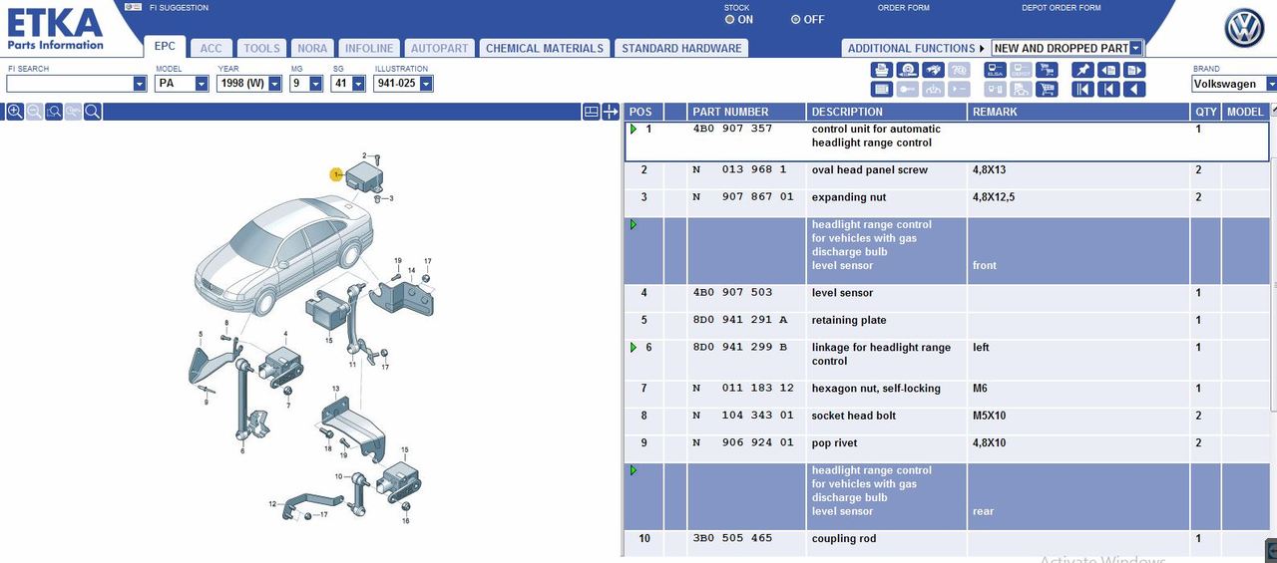Click the ETKA Parts Information logo
The height and width of the screenshot is (563, 1277).
coord(55,29)
